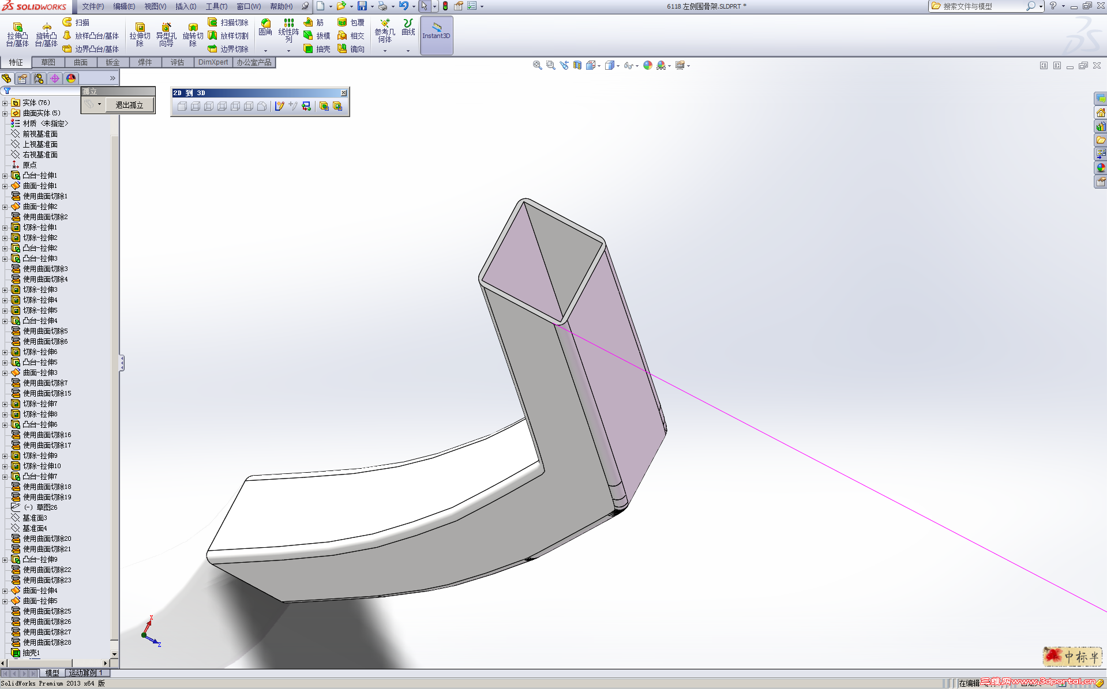Image resolution: width=1107 pixels, height=689 pixels.
Task: Toggle the Instant3D button
Action: pyautogui.click(x=436, y=35)
